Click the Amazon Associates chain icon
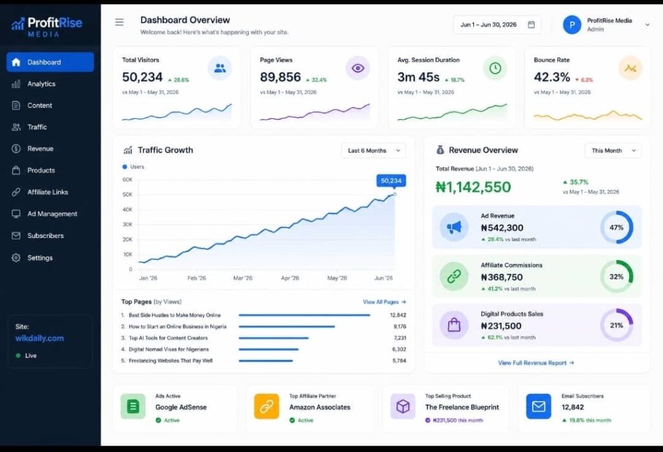 pos(266,406)
